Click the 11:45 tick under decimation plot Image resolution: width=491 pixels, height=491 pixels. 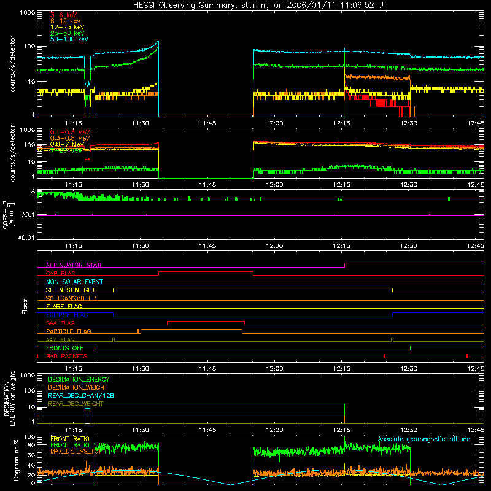[207, 430]
